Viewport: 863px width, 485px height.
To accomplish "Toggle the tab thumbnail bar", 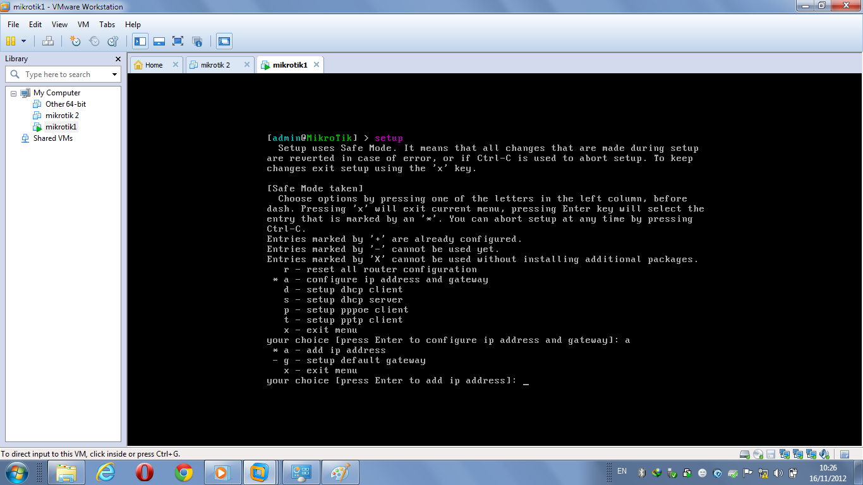I will click(x=159, y=40).
